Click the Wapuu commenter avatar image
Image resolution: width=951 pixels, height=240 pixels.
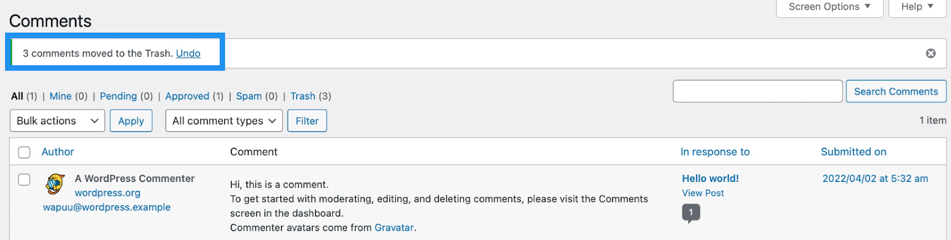coord(55,184)
